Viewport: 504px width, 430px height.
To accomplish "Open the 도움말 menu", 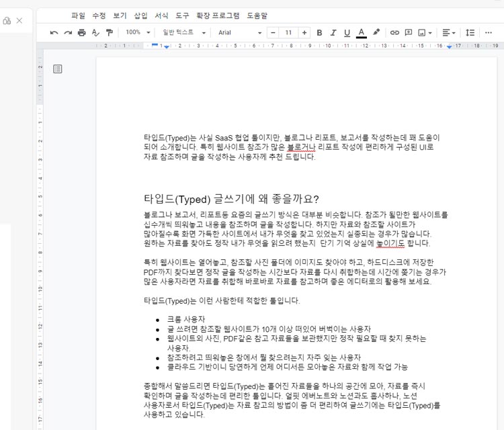I will (257, 15).
